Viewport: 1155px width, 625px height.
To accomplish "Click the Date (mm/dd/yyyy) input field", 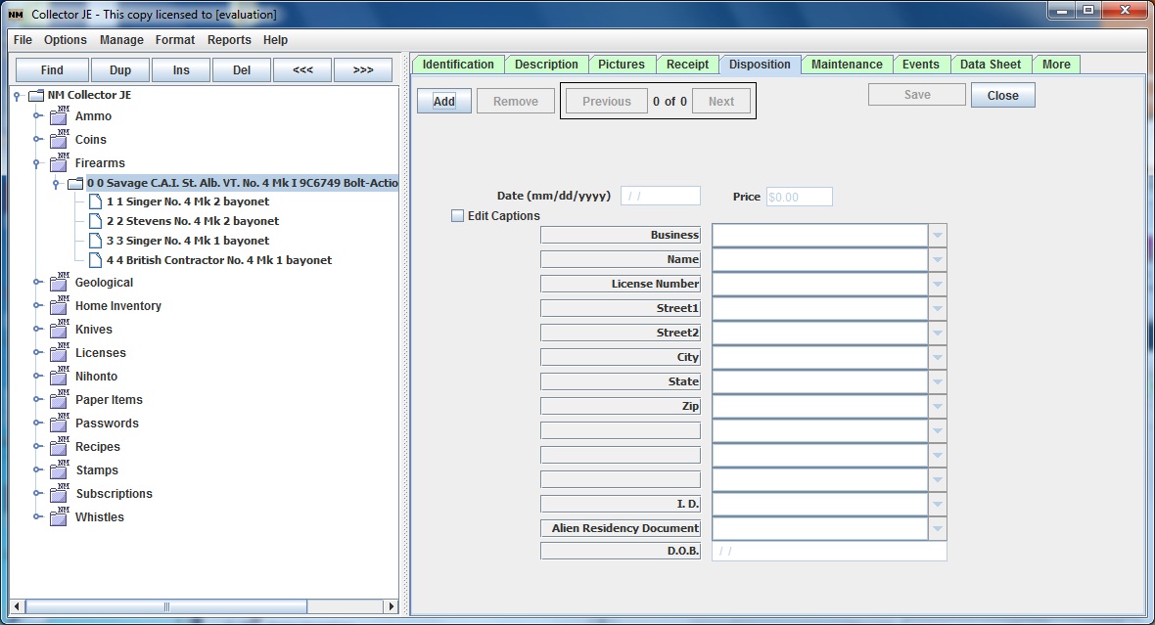I will click(x=661, y=197).
